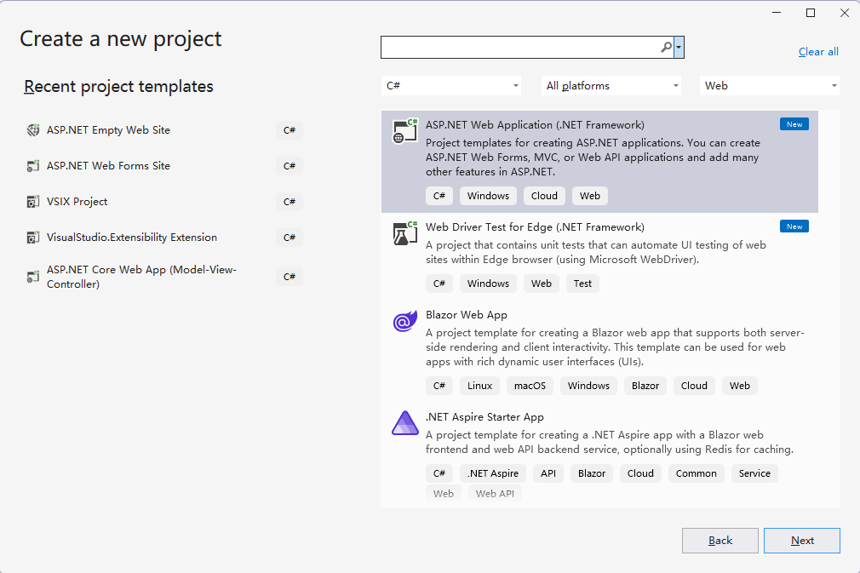The width and height of the screenshot is (860, 573).
Task: Click Windows tag under ASP.NET Web Application
Action: pyautogui.click(x=488, y=196)
